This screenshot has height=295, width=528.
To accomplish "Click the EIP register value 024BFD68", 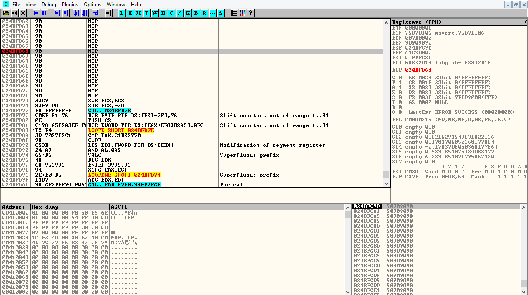I will coord(418,70).
